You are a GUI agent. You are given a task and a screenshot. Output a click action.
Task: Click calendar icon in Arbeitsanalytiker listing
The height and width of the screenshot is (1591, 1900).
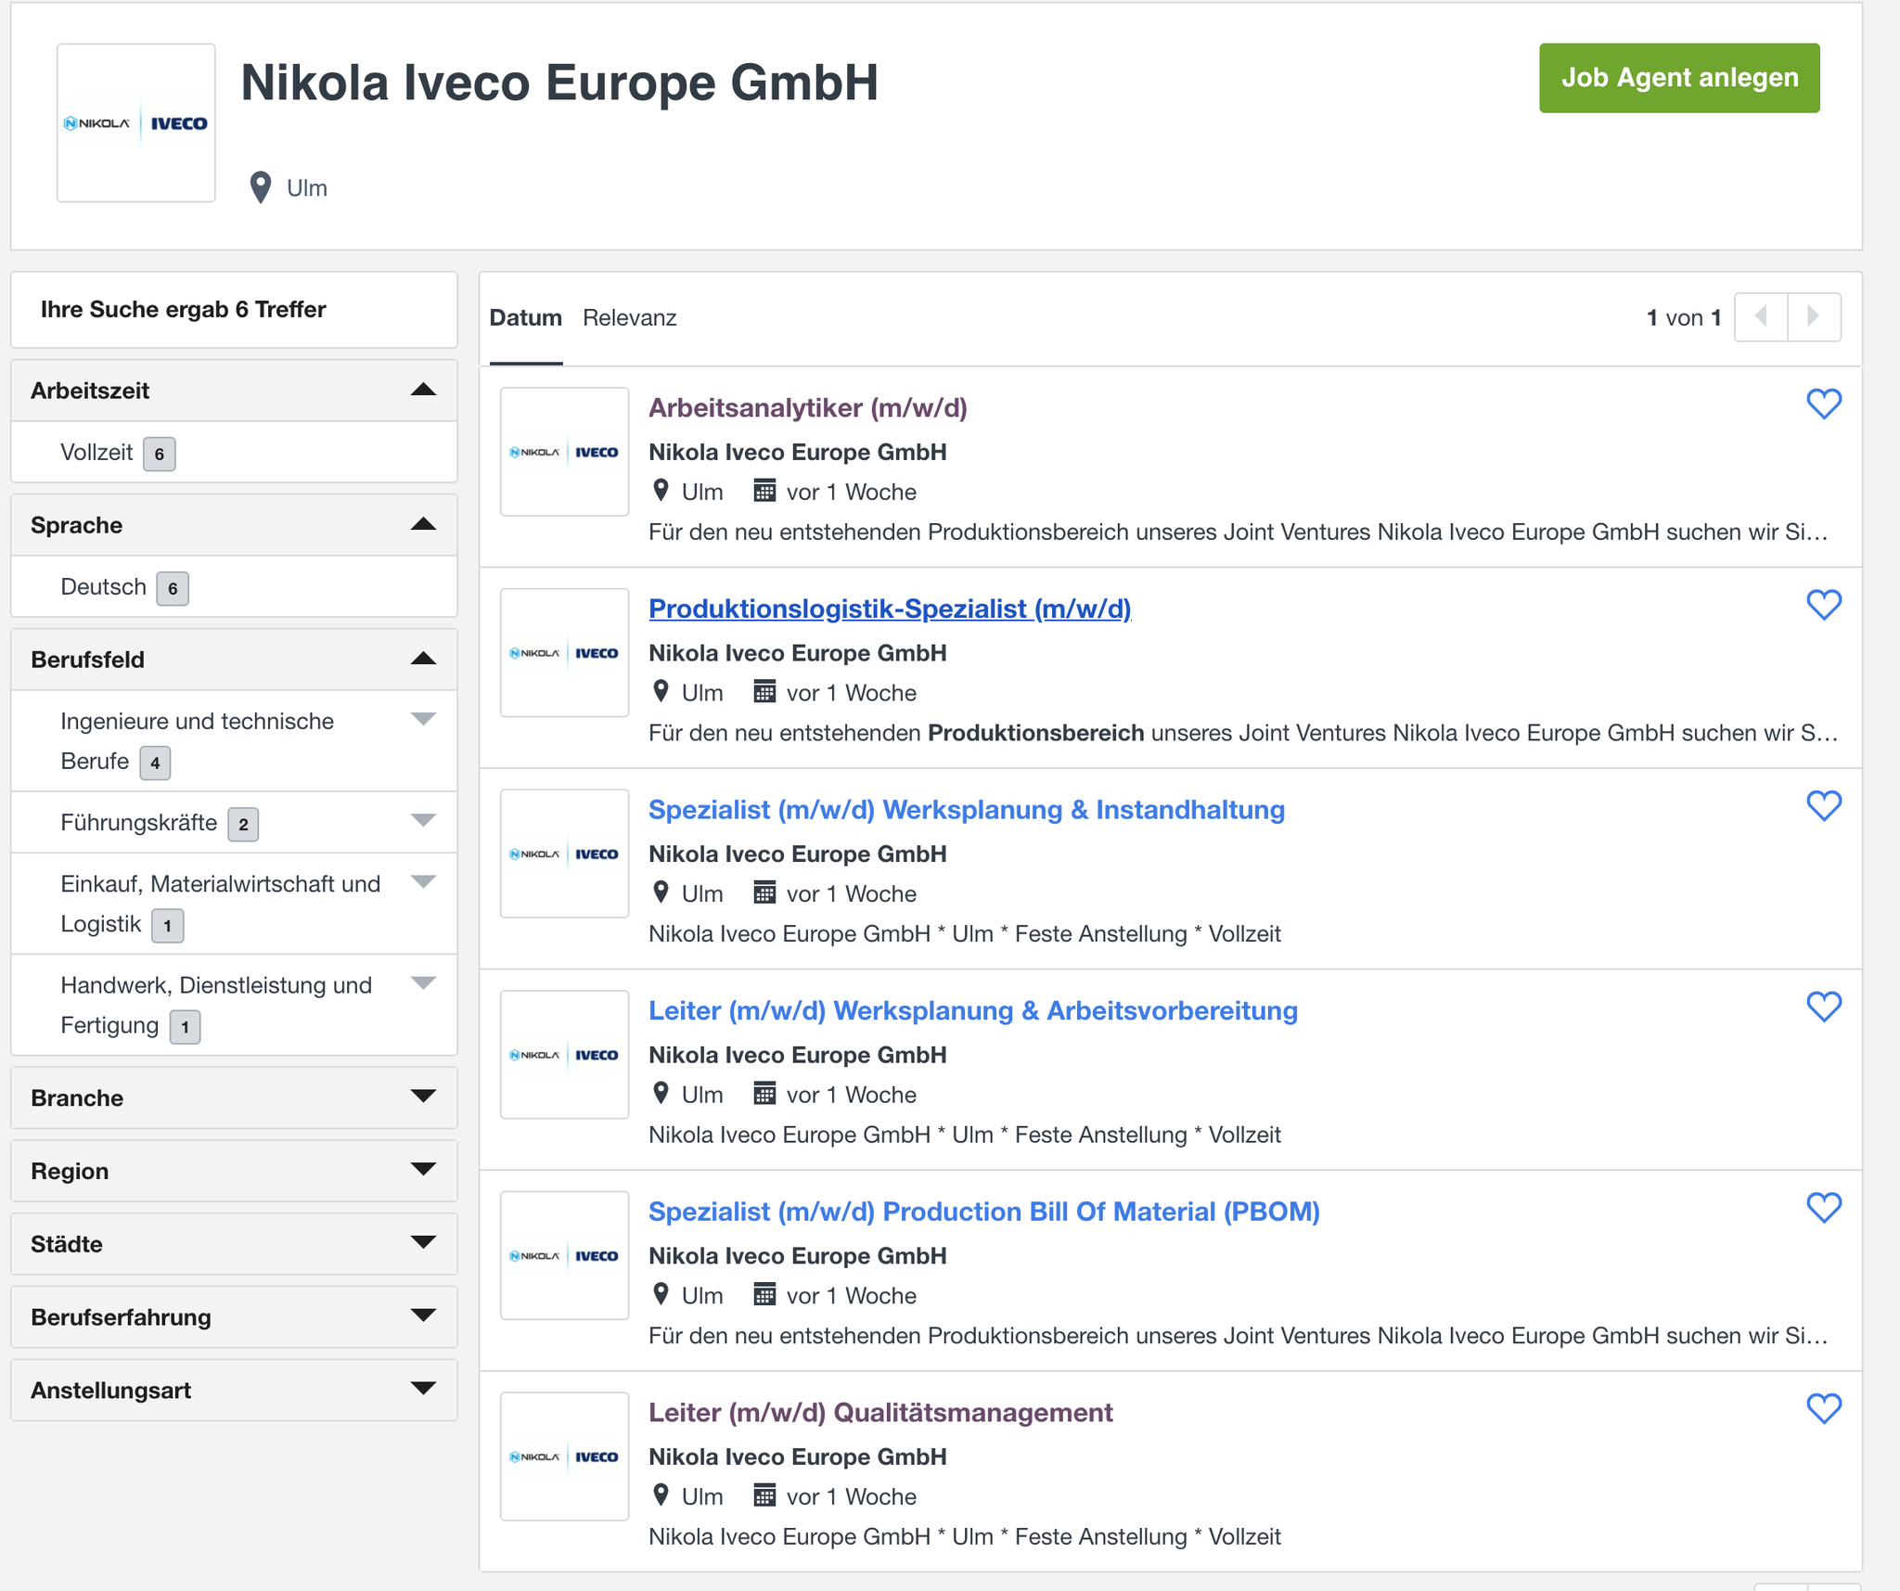tap(764, 491)
